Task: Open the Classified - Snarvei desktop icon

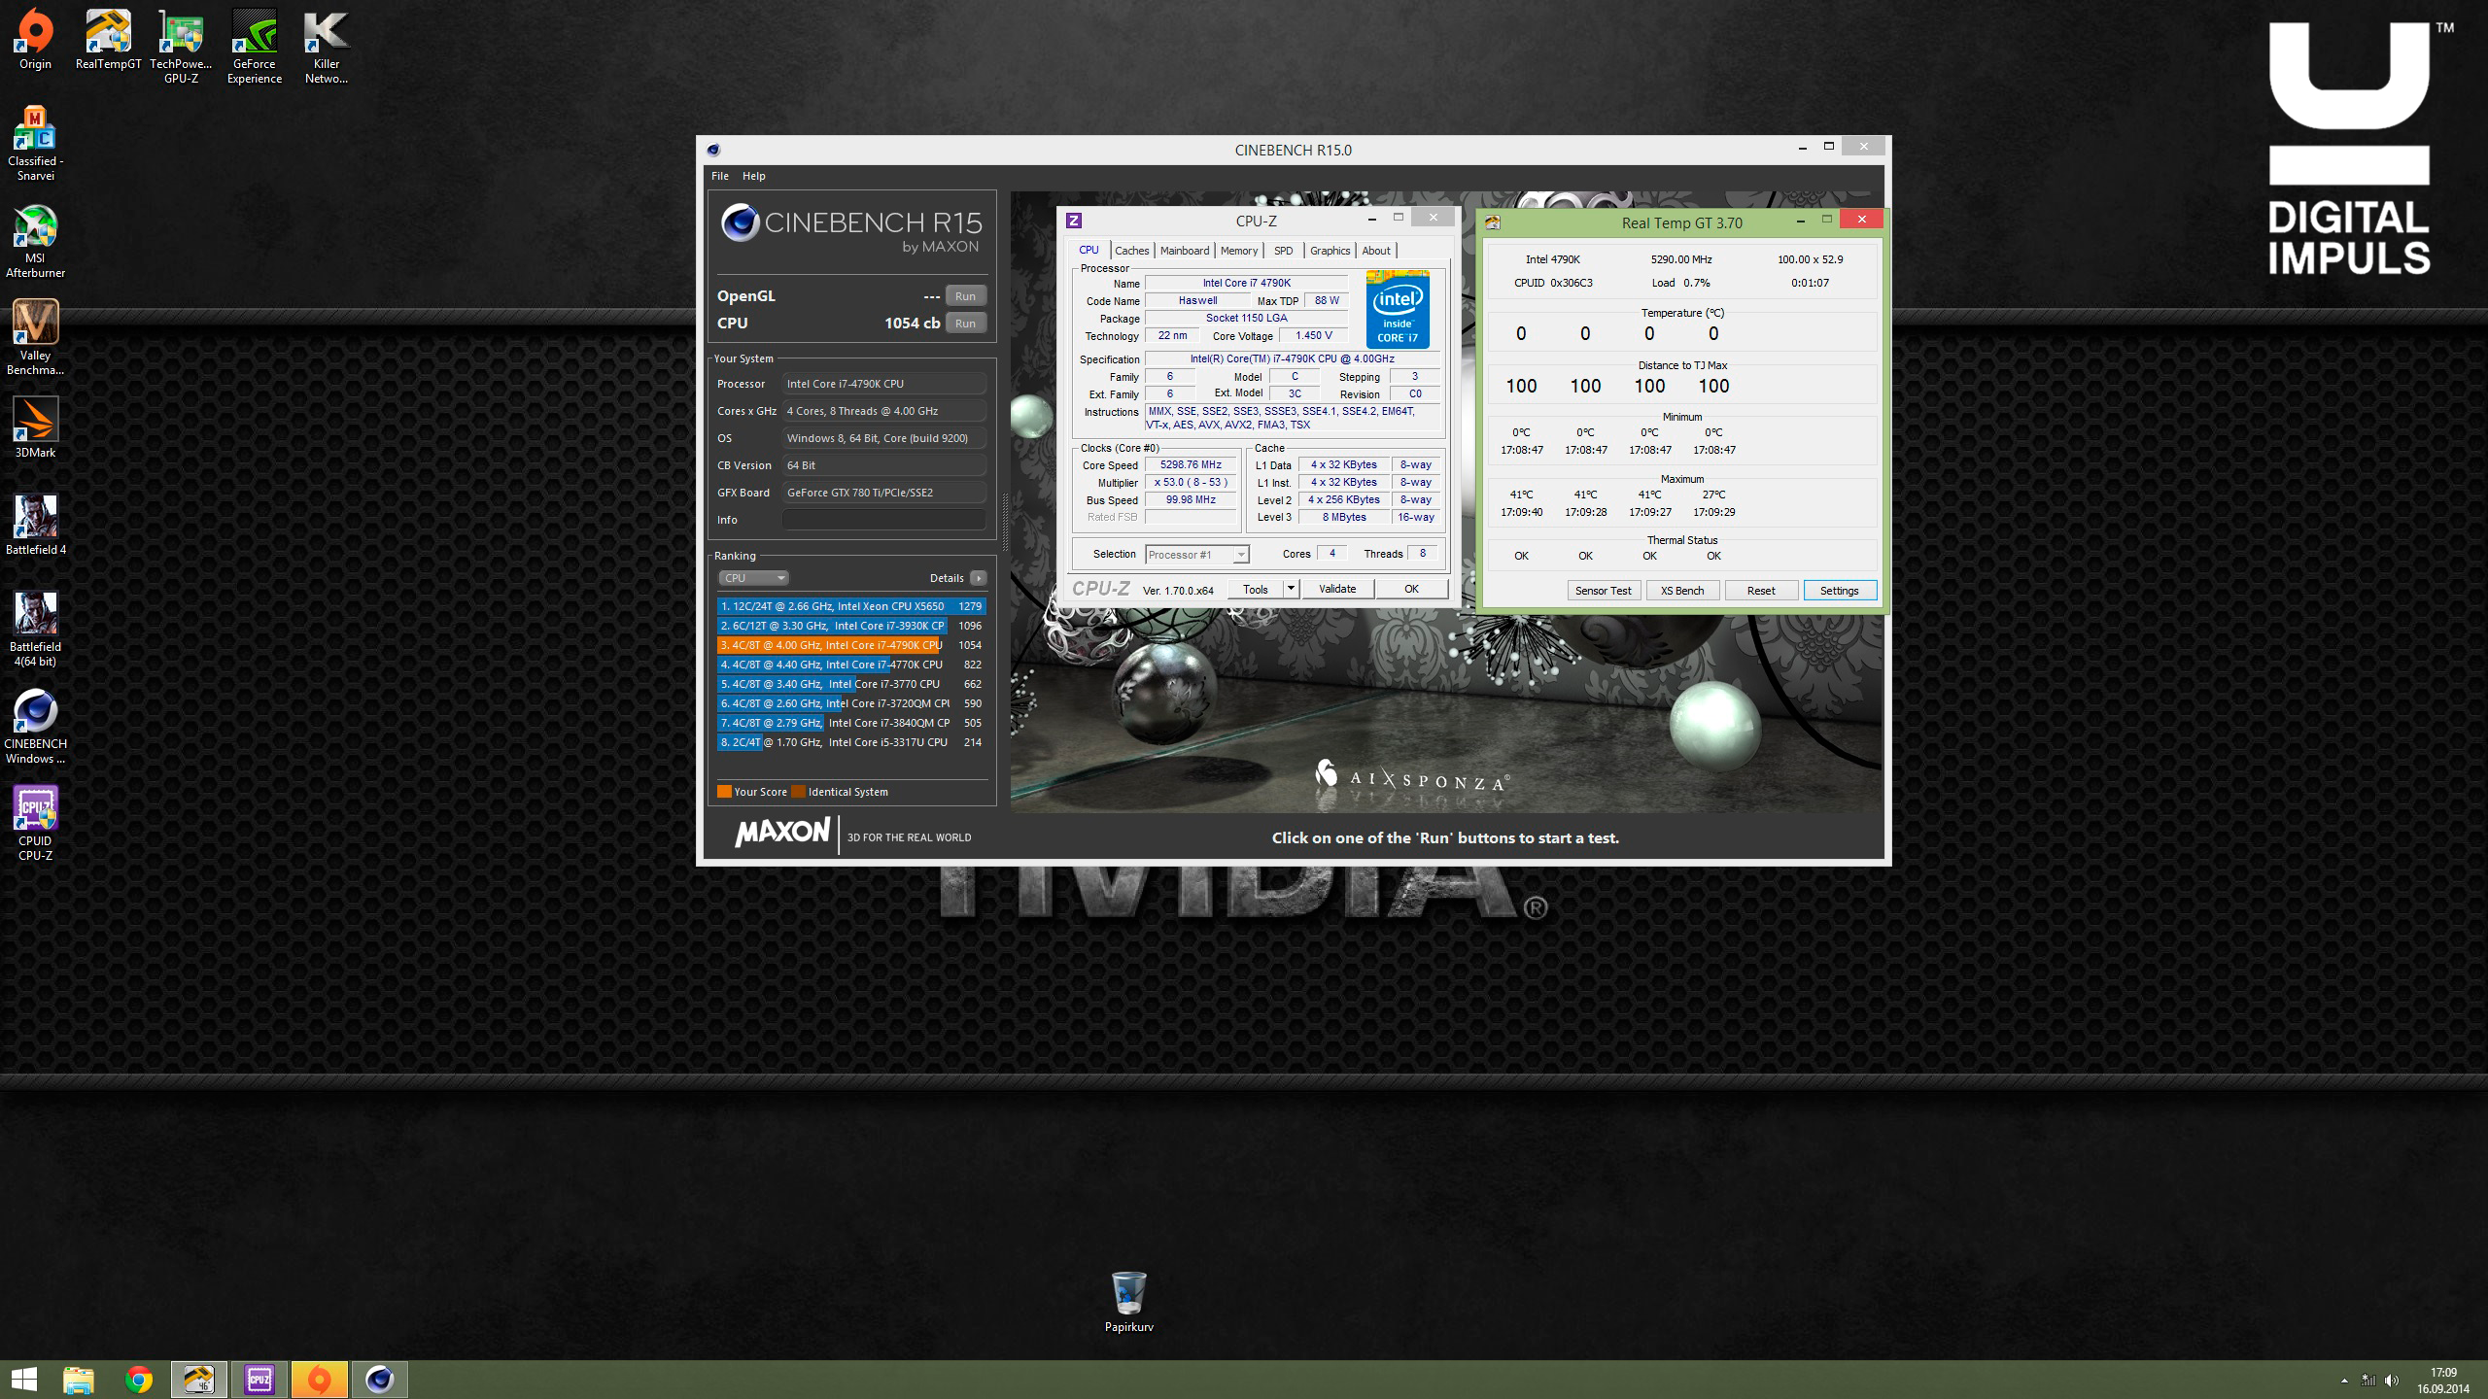Action: point(35,143)
